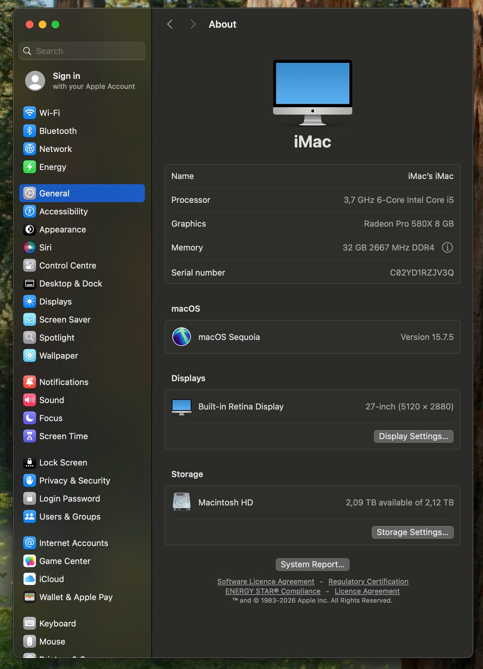Open the Siri icon
The image size is (483, 669).
click(x=30, y=247)
